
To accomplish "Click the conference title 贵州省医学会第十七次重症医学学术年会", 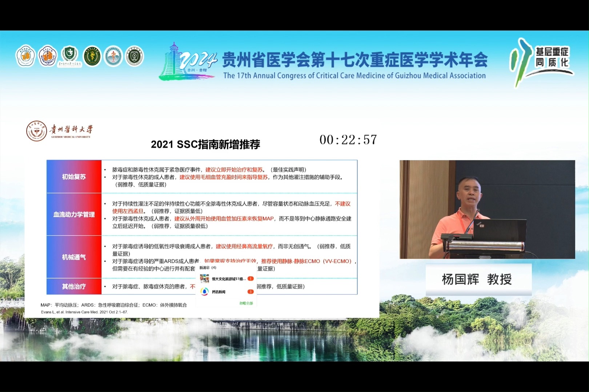I will tap(354, 60).
